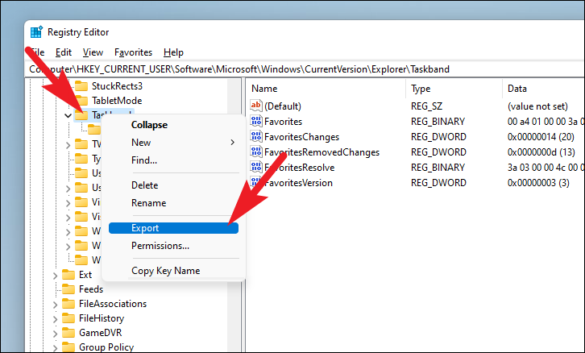The height and width of the screenshot is (353, 585).
Task: Open the New submenu arrow
Action: coord(232,143)
